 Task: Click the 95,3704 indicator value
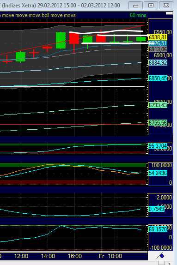(158, 146)
